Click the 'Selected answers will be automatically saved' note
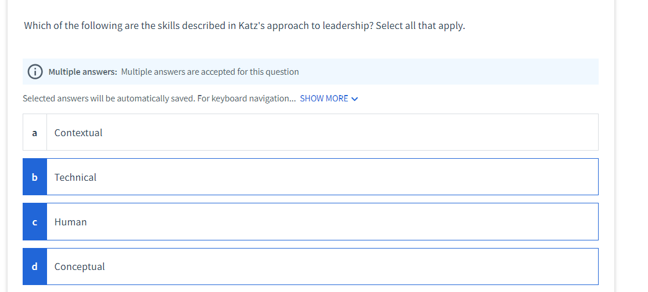 (159, 98)
